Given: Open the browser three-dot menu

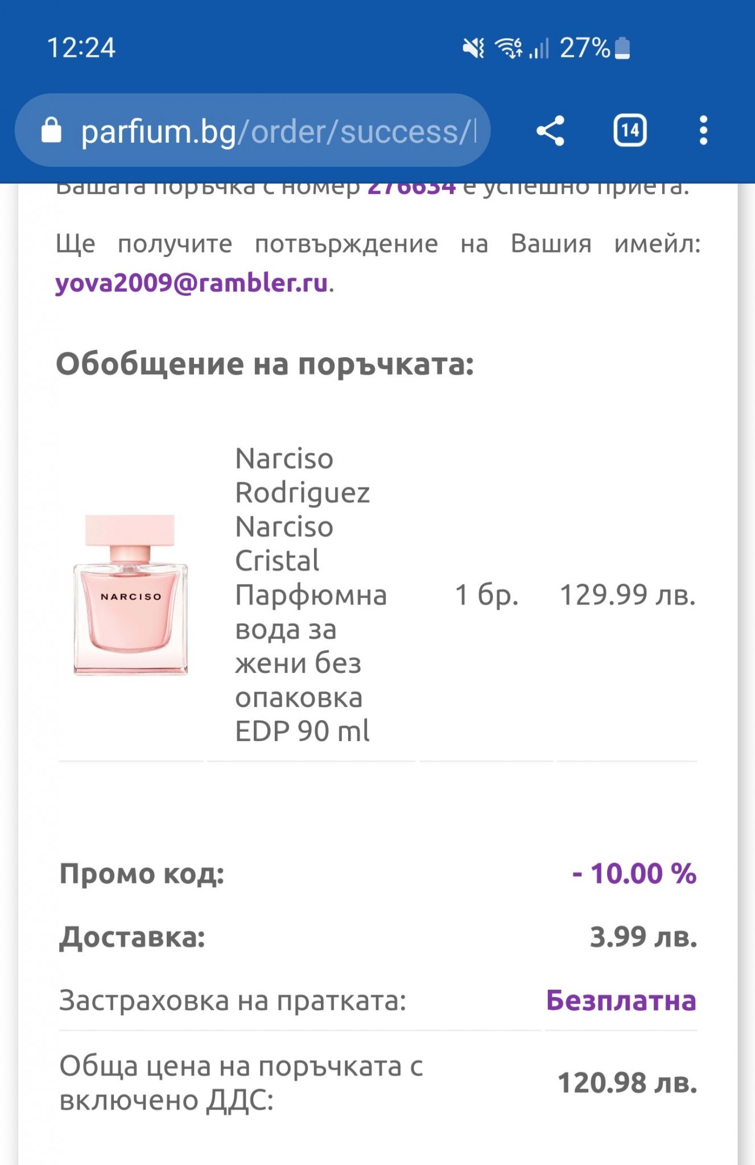Looking at the screenshot, I should pyautogui.click(x=703, y=131).
